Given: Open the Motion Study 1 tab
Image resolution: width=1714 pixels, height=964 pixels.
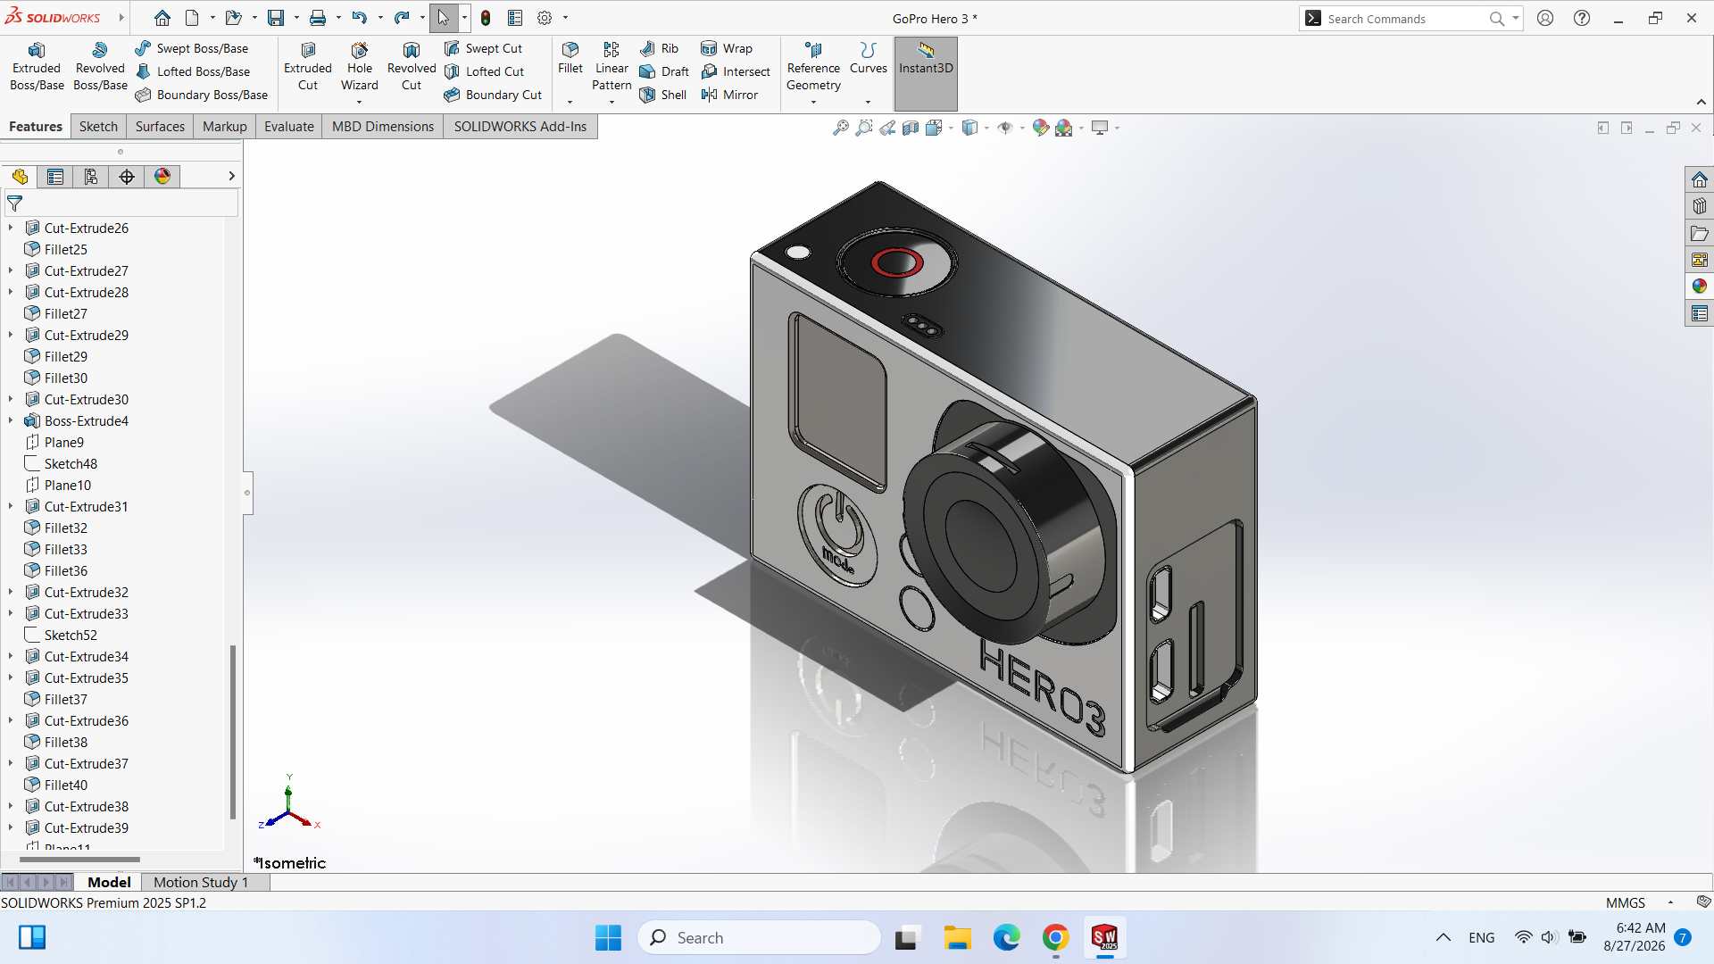Looking at the screenshot, I should 201,882.
